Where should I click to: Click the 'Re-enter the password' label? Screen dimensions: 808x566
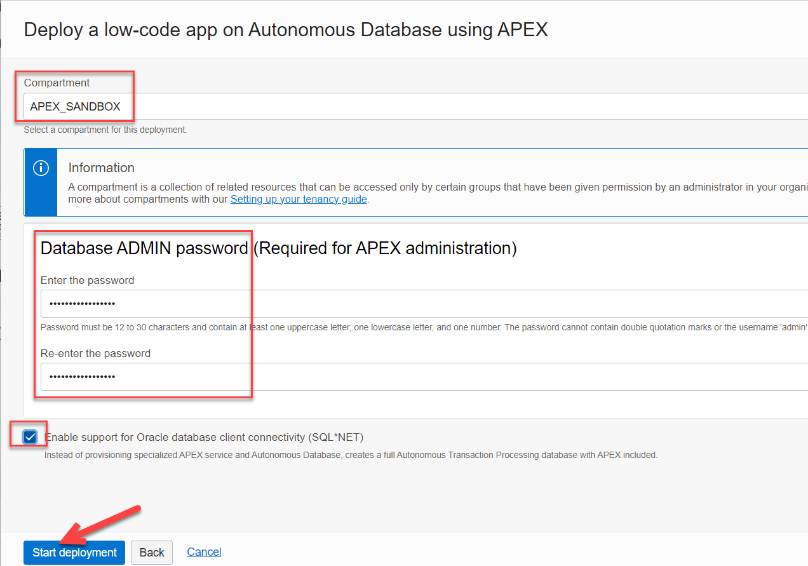tap(95, 353)
